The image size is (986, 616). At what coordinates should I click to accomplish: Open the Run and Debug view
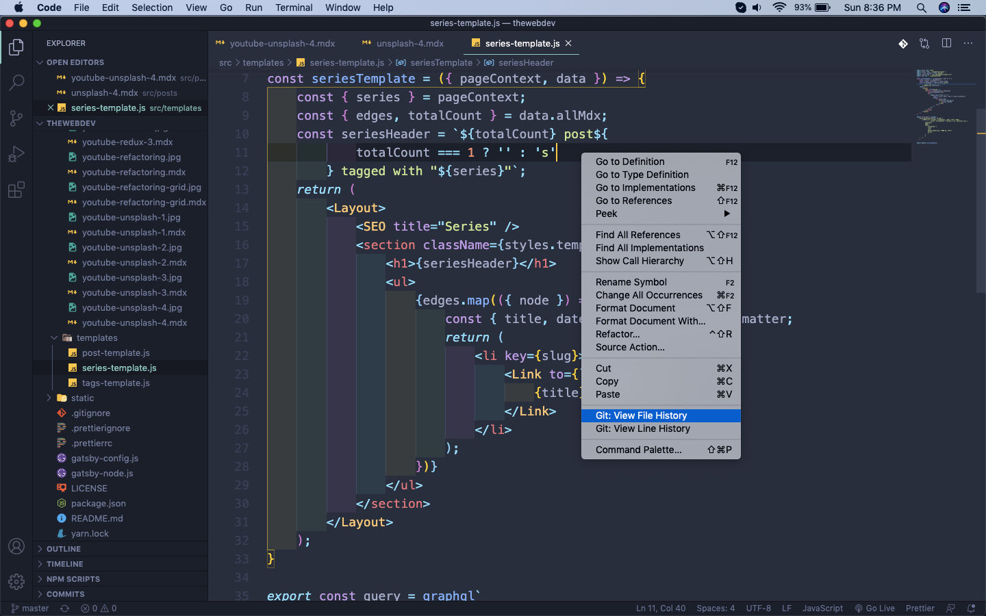point(16,154)
